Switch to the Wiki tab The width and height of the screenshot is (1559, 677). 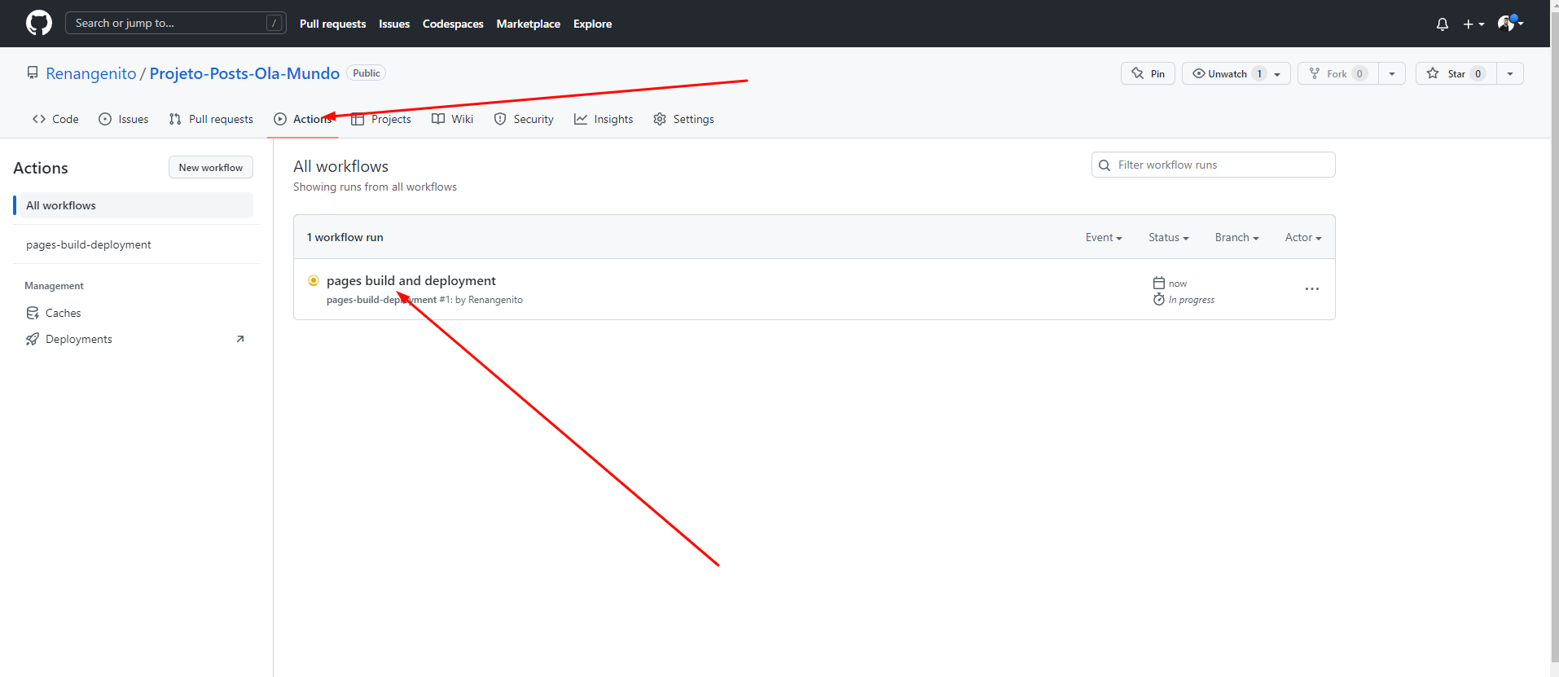pyautogui.click(x=452, y=119)
